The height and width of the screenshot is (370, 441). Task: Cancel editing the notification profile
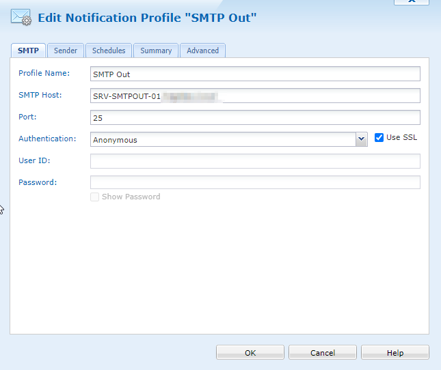[x=323, y=353]
